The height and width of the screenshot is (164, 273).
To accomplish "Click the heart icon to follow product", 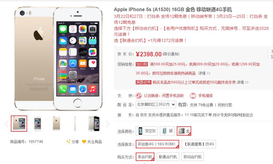I will point(84,142).
